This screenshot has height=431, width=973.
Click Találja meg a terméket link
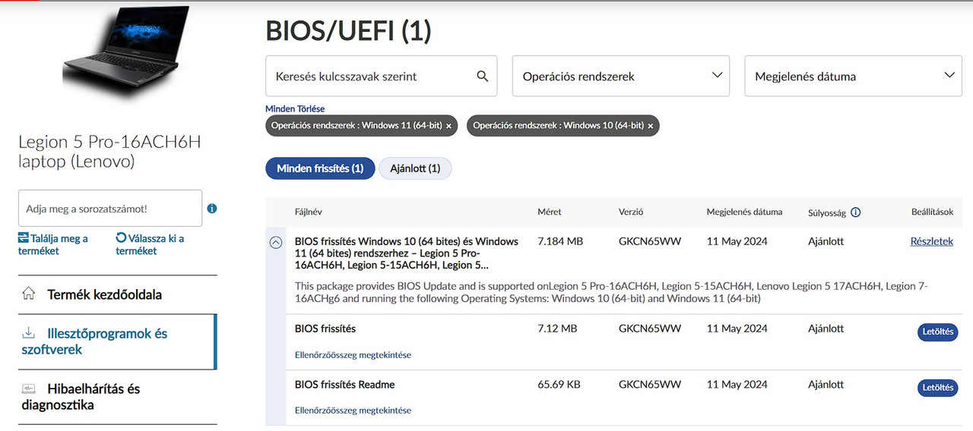click(x=53, y=244)
